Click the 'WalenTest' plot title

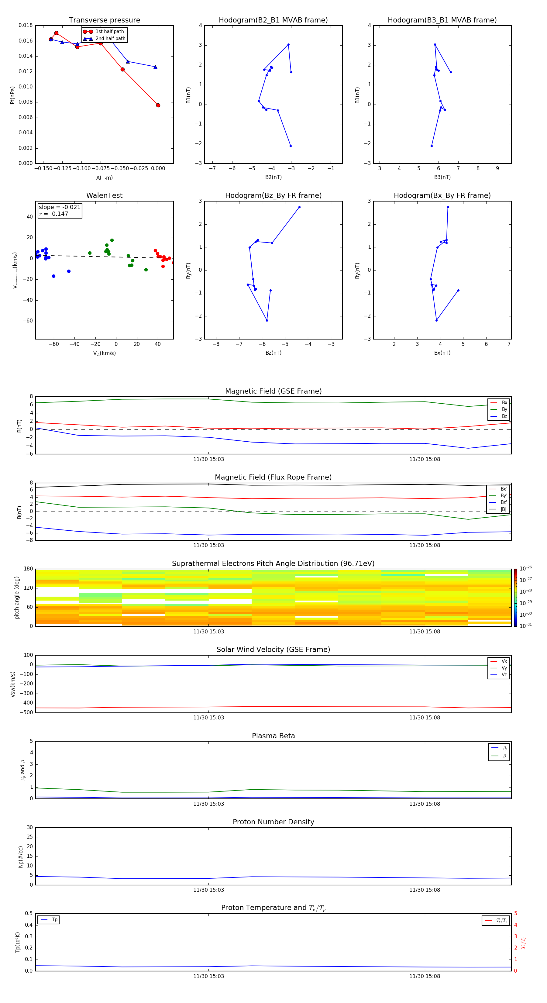tap(104, 195)
